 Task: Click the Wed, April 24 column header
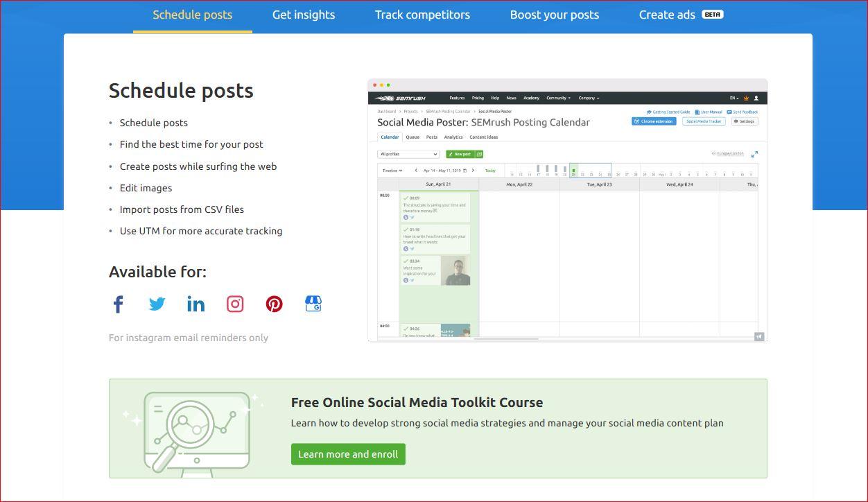pyautogui.click(x=680, y=184)
